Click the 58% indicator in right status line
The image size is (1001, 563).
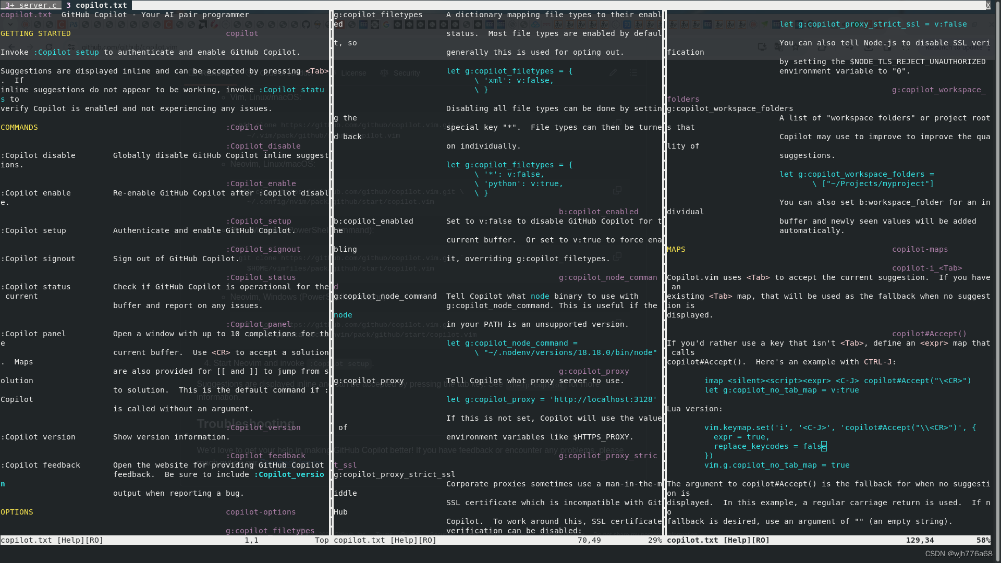coord(983,540)
